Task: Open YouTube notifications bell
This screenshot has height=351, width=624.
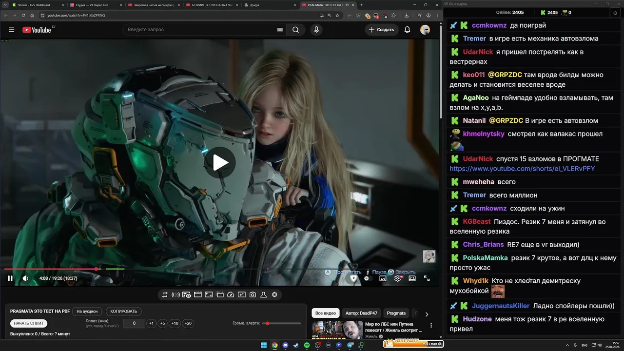Action: tap(407, 30)
